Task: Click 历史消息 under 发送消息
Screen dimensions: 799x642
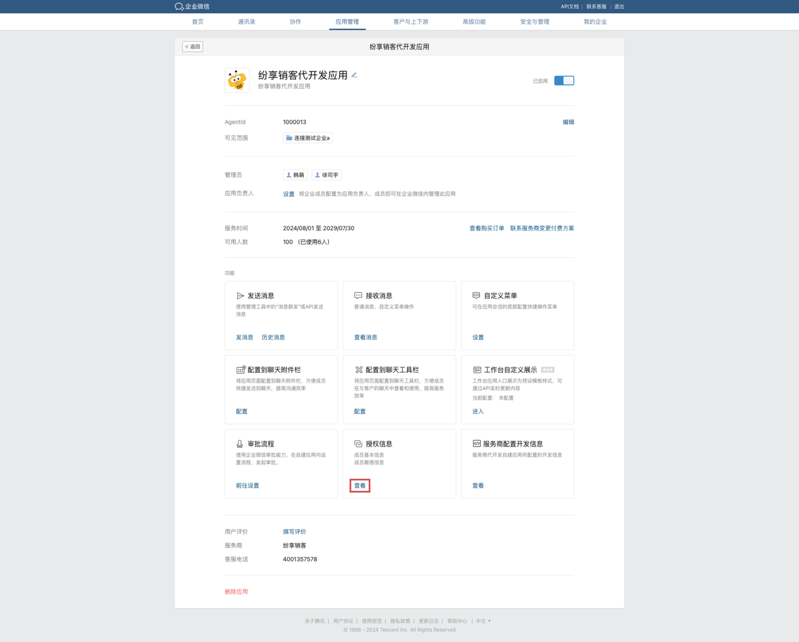Action: point(273,337)
